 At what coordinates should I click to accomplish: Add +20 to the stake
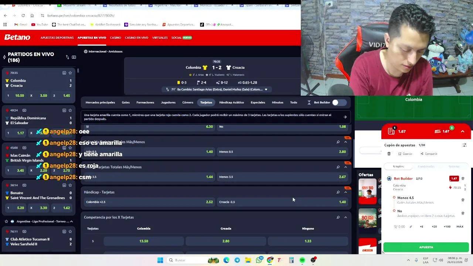(x=434, y=226)
